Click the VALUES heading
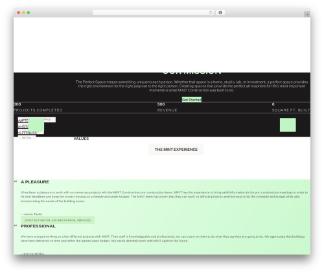Screen dimensions: 324x274 81,139
